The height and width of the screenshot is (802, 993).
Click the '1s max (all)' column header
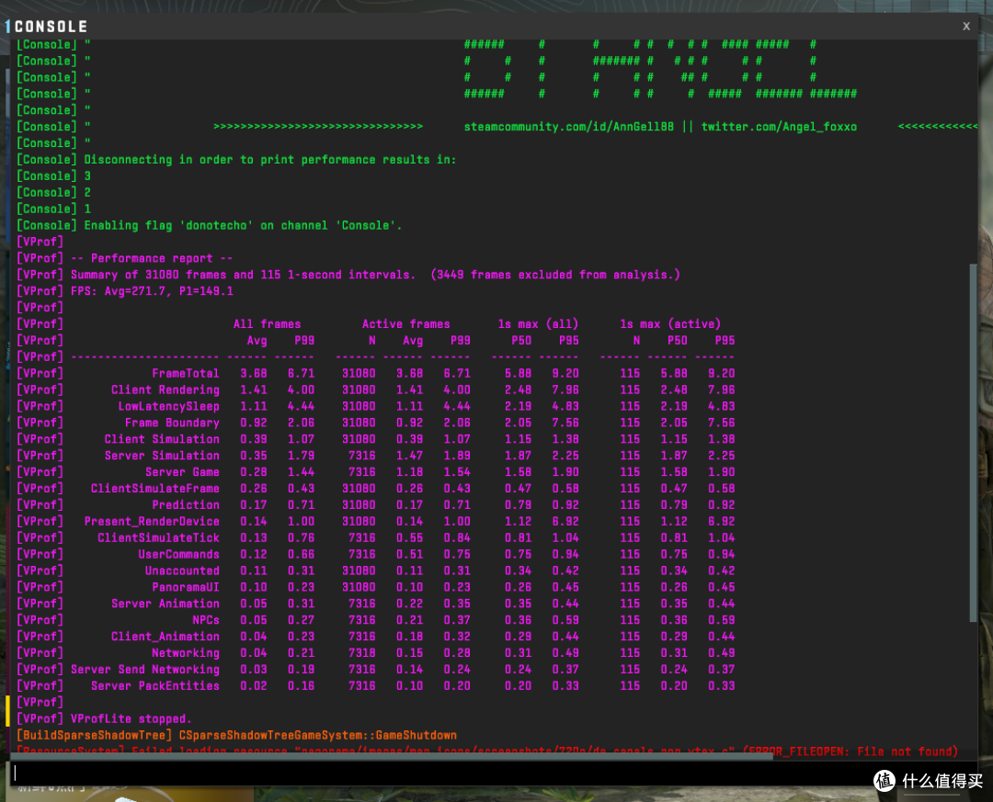(x=538, y=324)
